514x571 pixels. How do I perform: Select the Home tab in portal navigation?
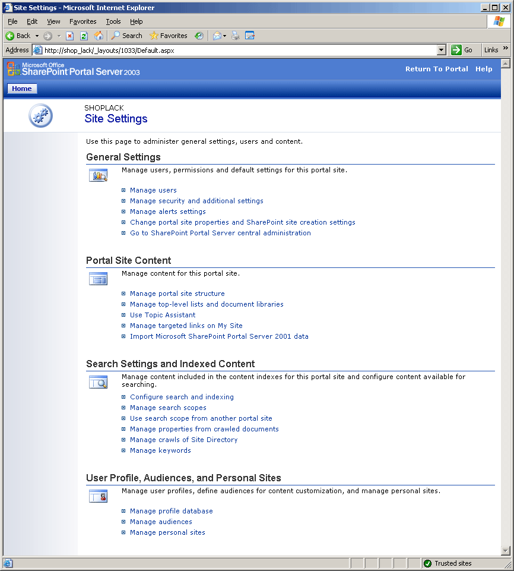22,89
